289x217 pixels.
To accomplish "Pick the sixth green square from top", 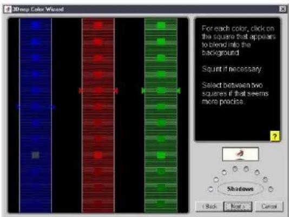I will pos(161,107).
